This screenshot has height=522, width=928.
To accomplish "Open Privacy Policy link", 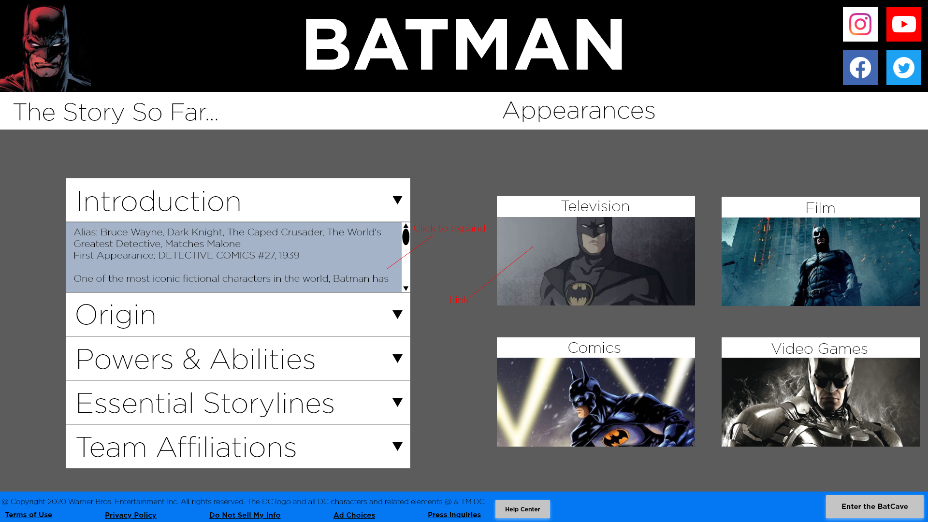I will (x=130, y=515).
